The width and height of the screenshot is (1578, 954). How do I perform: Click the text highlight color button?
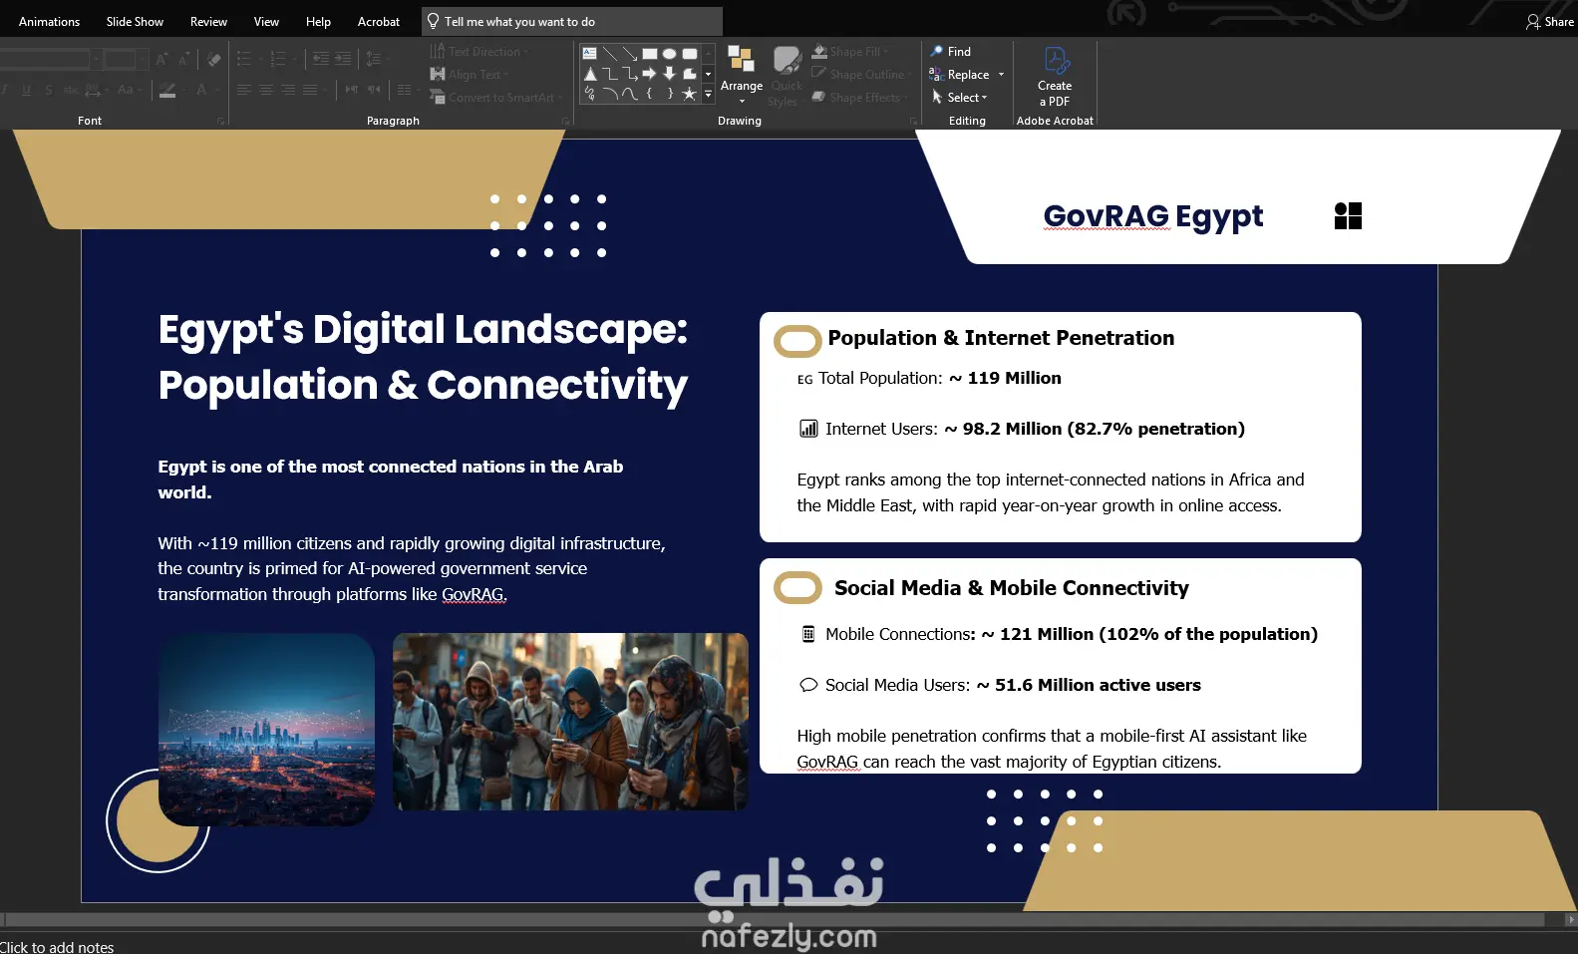click(167, 90)
